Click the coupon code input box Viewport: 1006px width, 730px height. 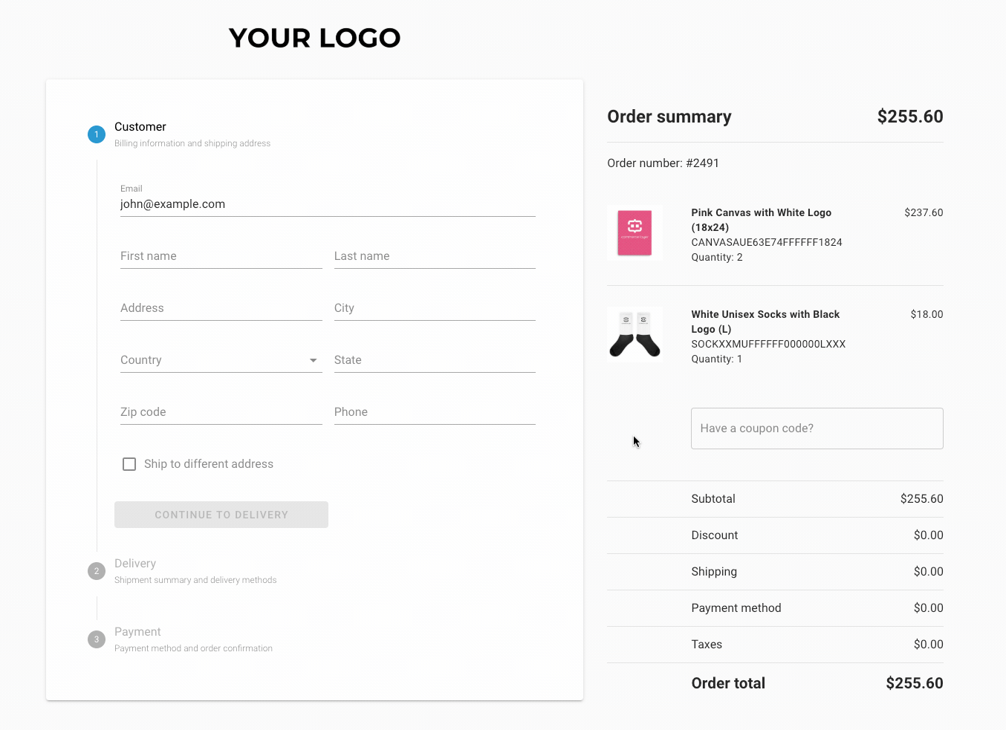[x=817, y=428]
